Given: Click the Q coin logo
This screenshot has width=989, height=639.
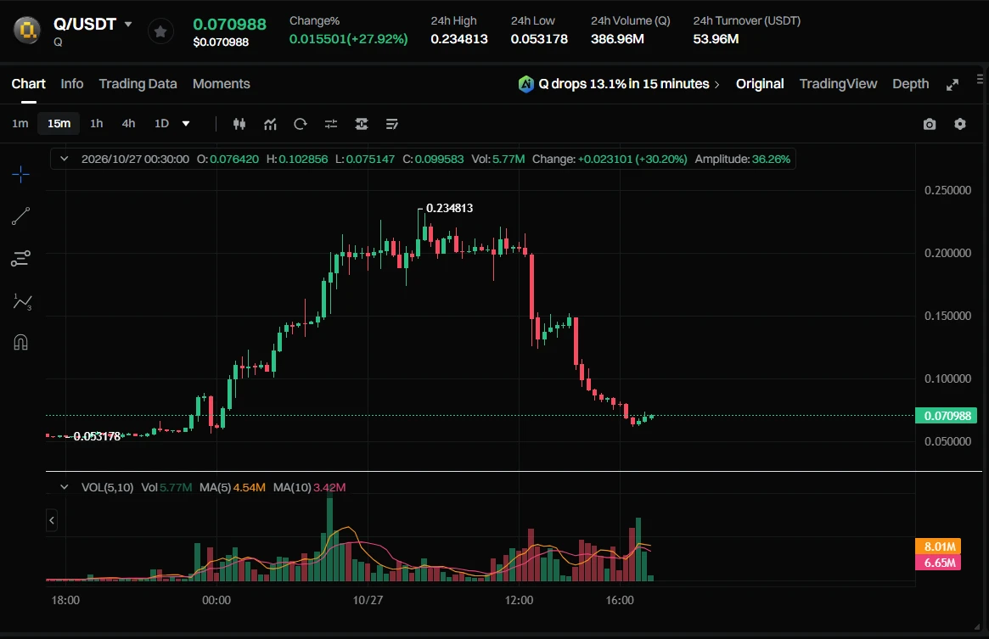Looking at the screenshot, I should [x=27, y=30].
